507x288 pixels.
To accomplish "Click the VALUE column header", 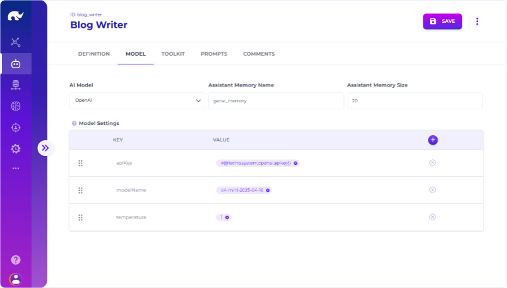I will [x=221, y=140].
